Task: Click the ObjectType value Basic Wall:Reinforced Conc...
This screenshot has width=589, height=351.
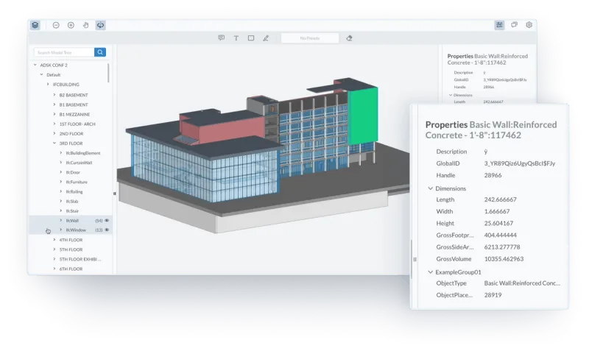Action: [522, 283]
